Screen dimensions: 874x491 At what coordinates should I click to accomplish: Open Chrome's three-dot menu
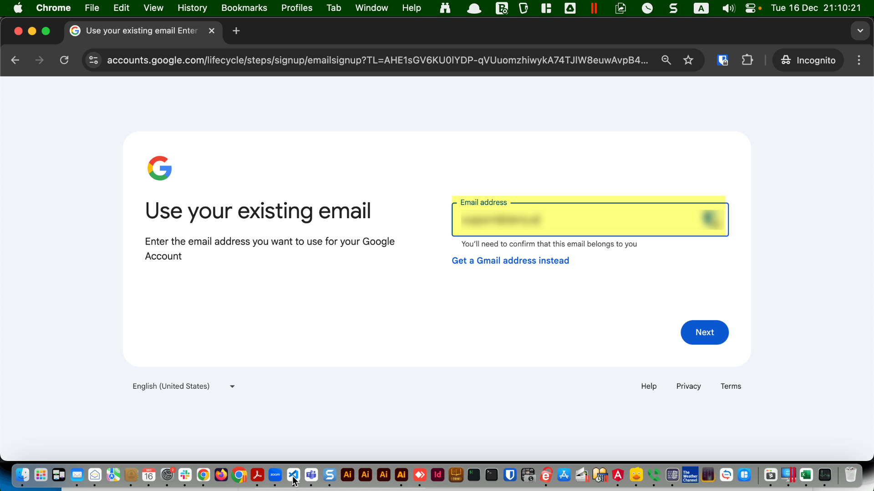[859, 60]
